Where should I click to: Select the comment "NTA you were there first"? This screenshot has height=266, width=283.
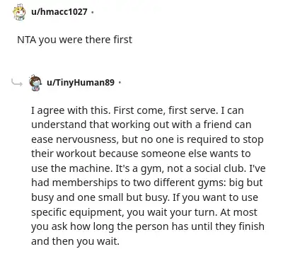74,40
